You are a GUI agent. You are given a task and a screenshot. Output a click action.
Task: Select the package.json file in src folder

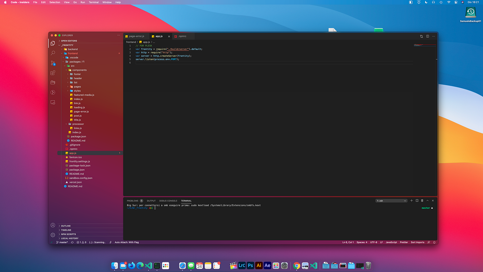[78, 136]
